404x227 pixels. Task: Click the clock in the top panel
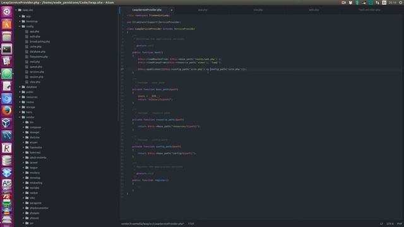pyautogui.click(x=393, y=3)
